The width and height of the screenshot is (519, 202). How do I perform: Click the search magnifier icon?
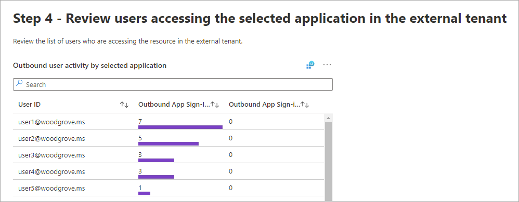tap(20, 84)
